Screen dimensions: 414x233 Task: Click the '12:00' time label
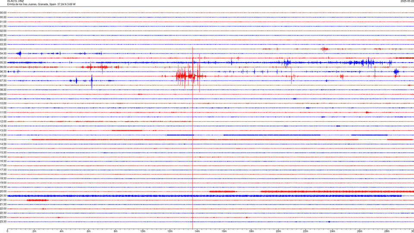(3, 122)
